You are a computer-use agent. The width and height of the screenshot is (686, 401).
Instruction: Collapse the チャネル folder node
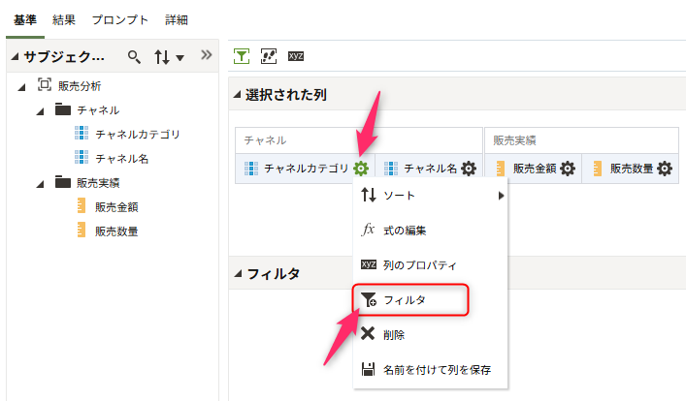[x=40, y=111]
